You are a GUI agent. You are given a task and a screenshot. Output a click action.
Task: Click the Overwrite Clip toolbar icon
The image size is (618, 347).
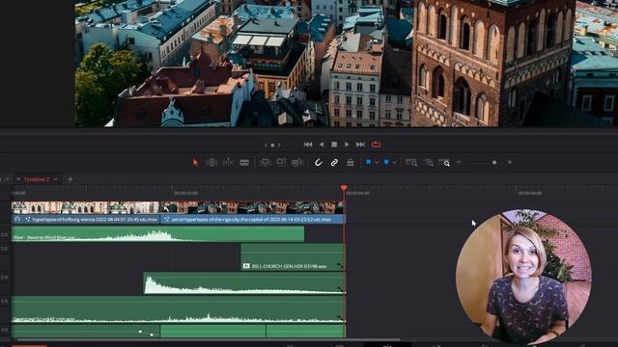[281, 163]
